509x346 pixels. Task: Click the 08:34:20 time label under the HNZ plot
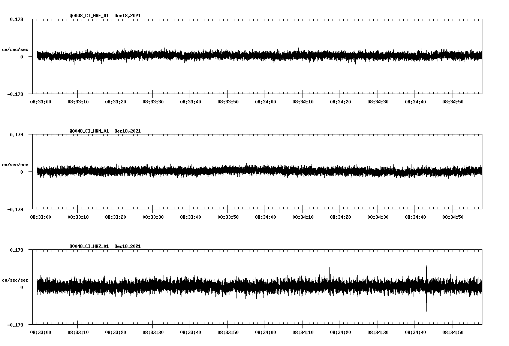(x=340, y=332)
